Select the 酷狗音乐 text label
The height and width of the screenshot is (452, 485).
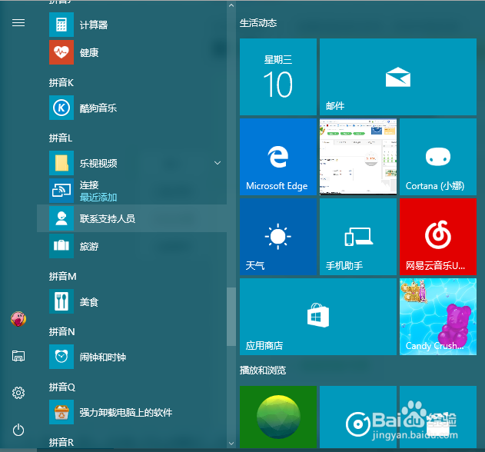click(x=98, y=108)
